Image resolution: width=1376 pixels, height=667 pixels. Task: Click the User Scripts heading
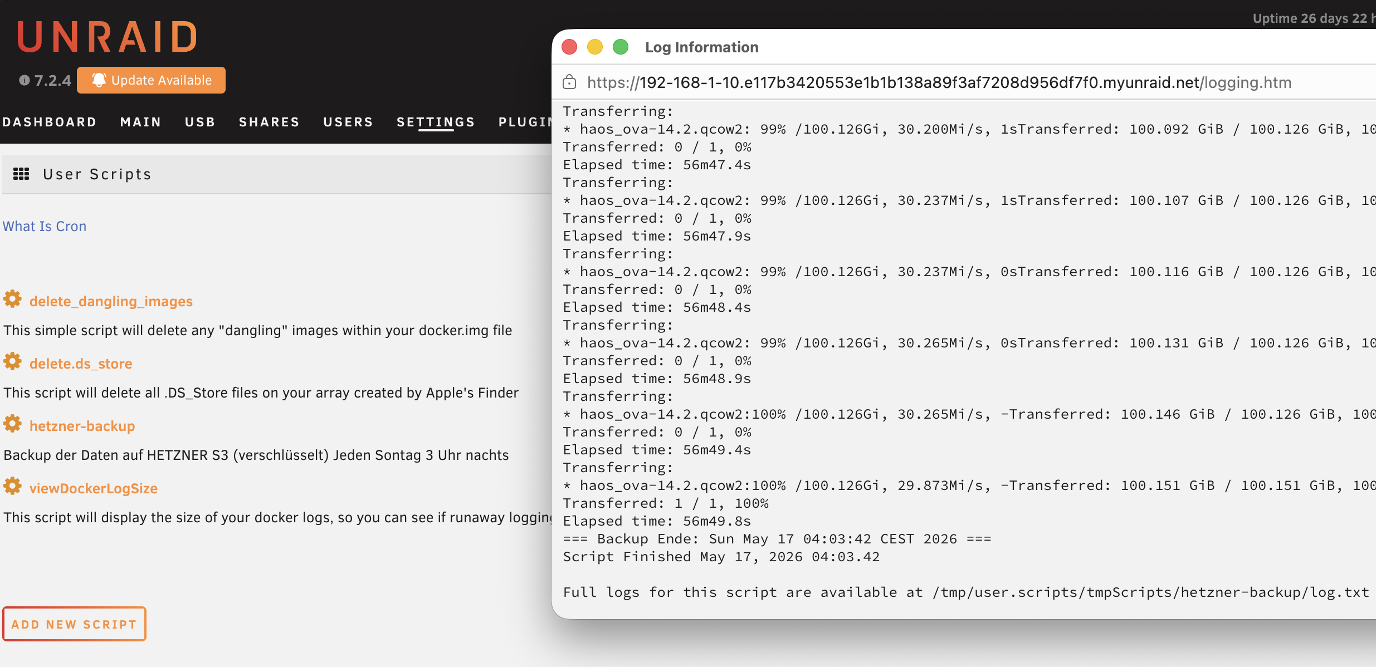click(x=97, y=174)
